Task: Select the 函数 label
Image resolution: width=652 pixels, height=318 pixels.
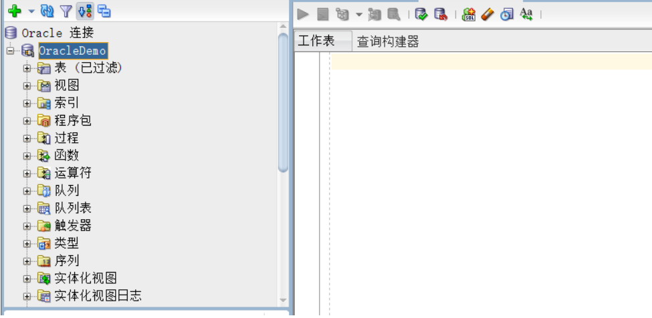Action: 66,156
